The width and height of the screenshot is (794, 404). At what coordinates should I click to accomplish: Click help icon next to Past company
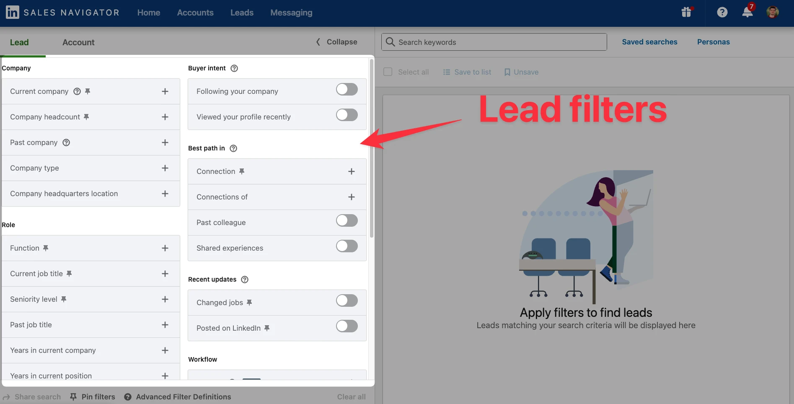[x=66, y=142]
